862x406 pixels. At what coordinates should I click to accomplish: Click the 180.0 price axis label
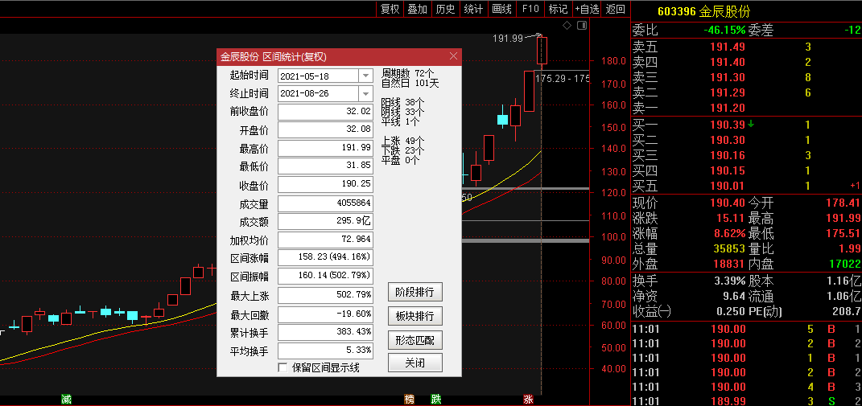point(612,62)
